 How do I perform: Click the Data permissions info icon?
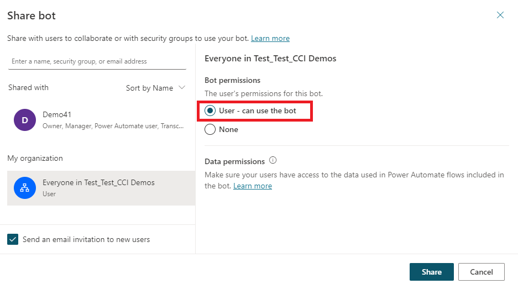coord(273,160)
